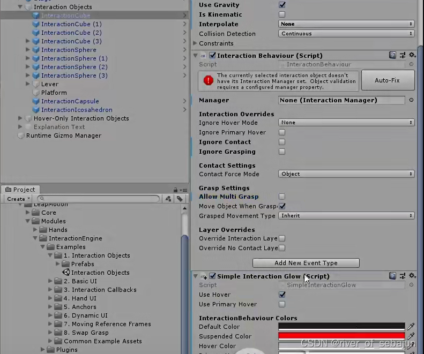
Task: Click the Manager object field
Action: pyautogui.click(x=341, y=100)
